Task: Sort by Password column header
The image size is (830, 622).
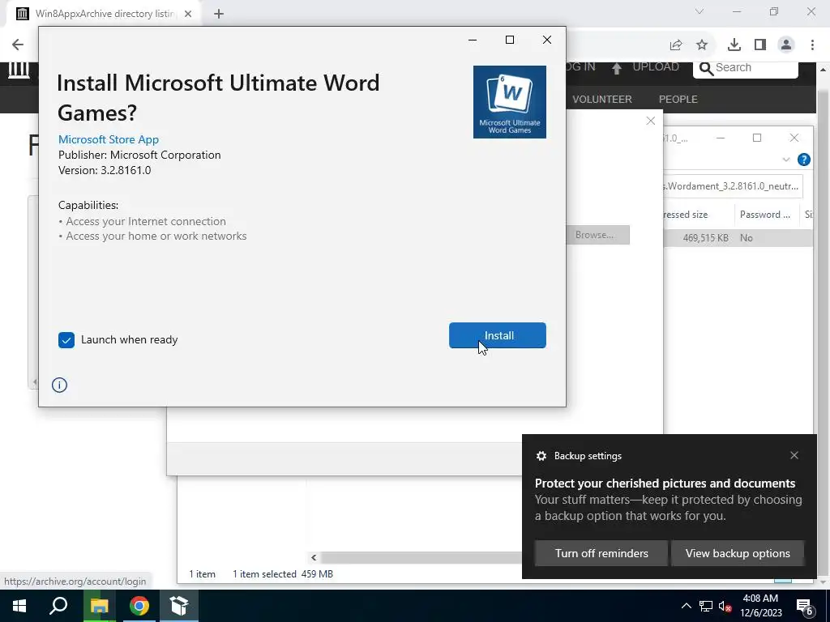Action: (x=764, y=214)
